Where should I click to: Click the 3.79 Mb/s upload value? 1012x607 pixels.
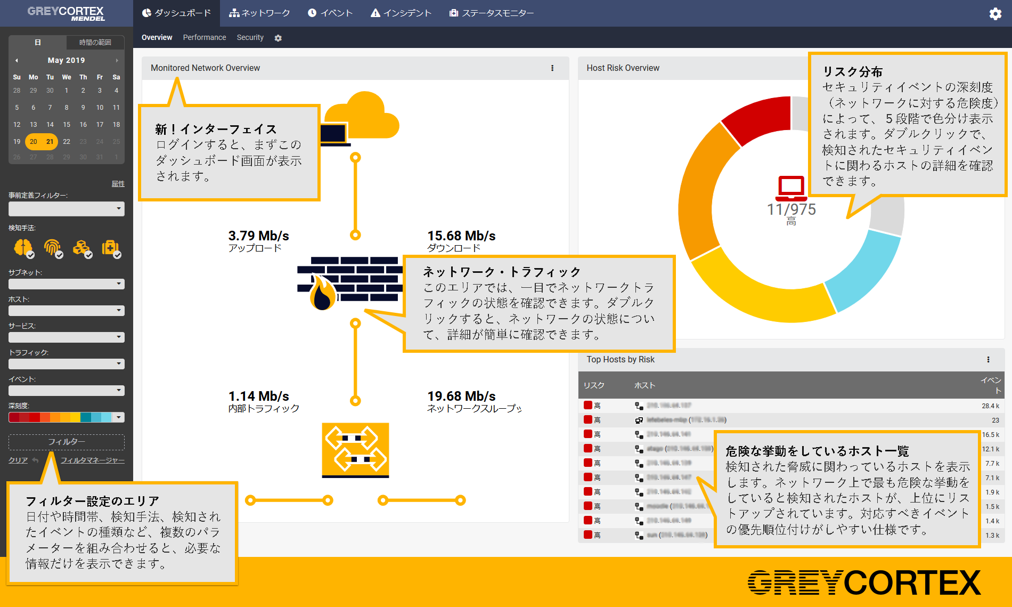click(258, 236)
